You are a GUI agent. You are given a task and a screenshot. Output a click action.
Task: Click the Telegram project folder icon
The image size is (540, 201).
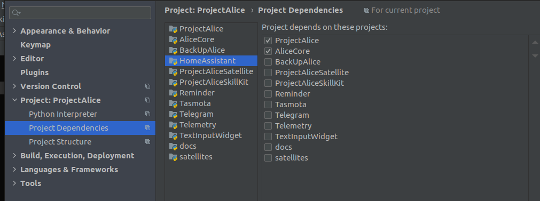(173, 115)
